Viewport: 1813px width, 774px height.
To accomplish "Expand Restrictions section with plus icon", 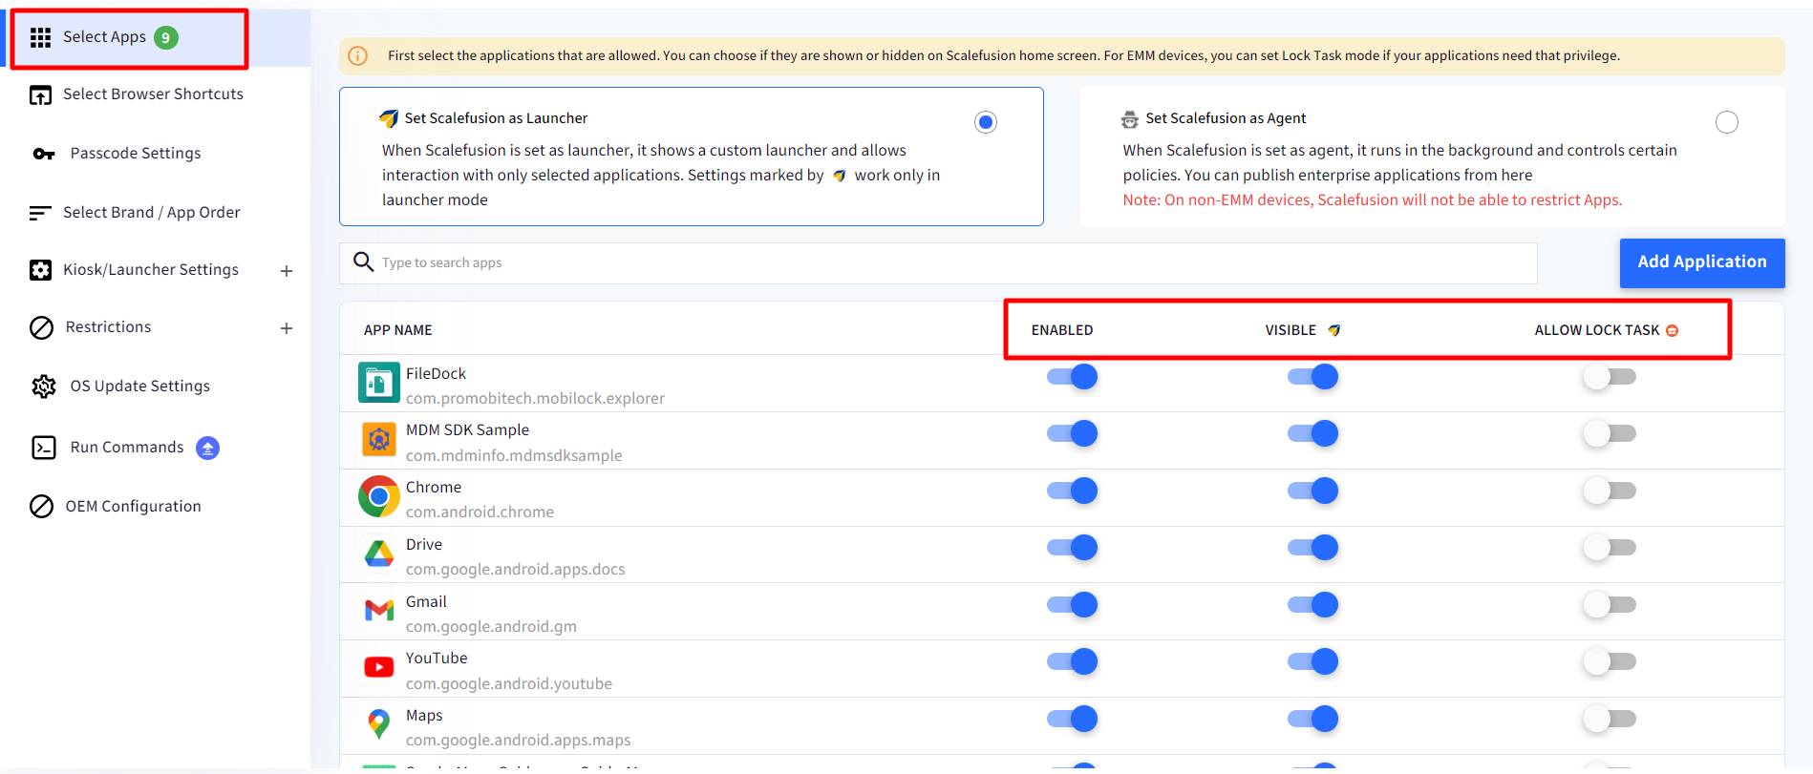I will click(287, 328).
